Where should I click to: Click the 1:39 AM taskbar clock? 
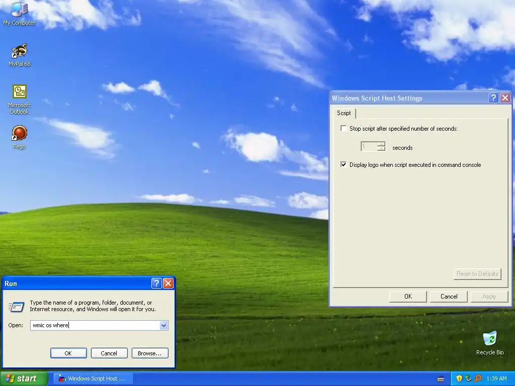[x=496, y=378]
